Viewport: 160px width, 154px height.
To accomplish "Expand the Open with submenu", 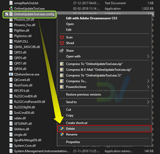I will pos(148,56).
